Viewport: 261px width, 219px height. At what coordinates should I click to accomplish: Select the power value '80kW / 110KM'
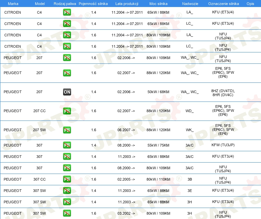click(x=158, y=179)
